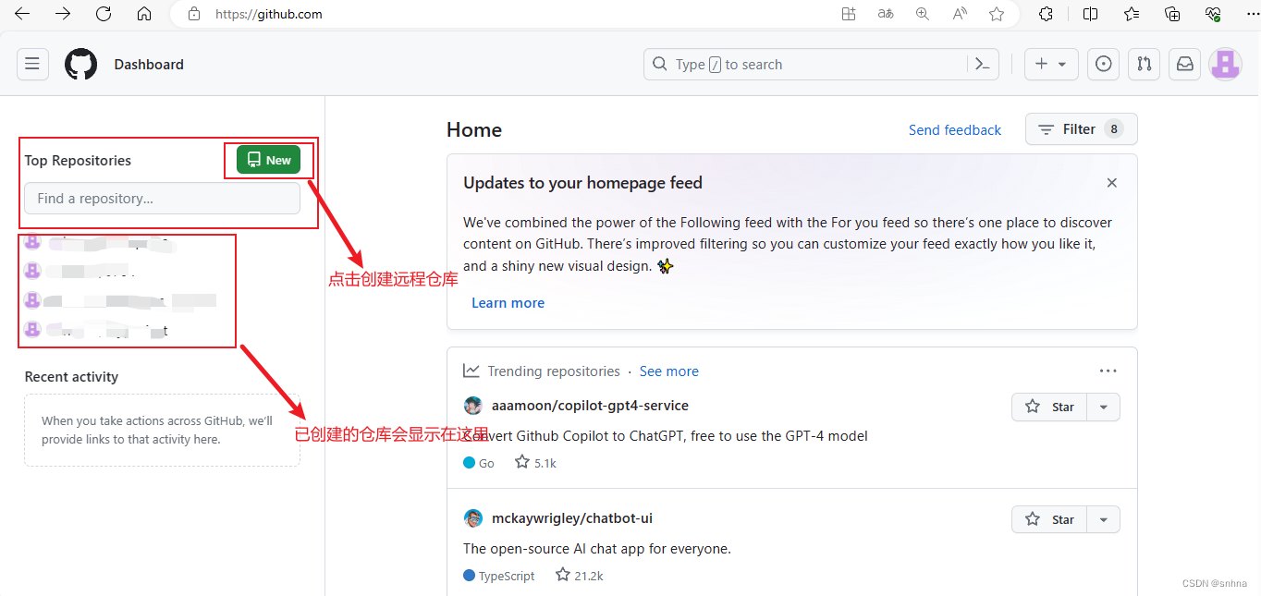Screen dimensions: 1261x596
Task: Expand the create new plus dropdown
Action: (x=1051, y=64)
